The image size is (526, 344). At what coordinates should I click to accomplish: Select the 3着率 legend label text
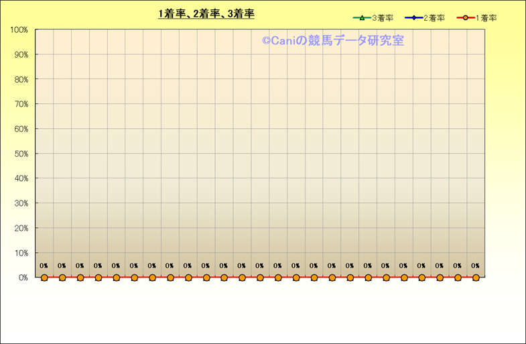pyautogui.click(x=382, y=18)
